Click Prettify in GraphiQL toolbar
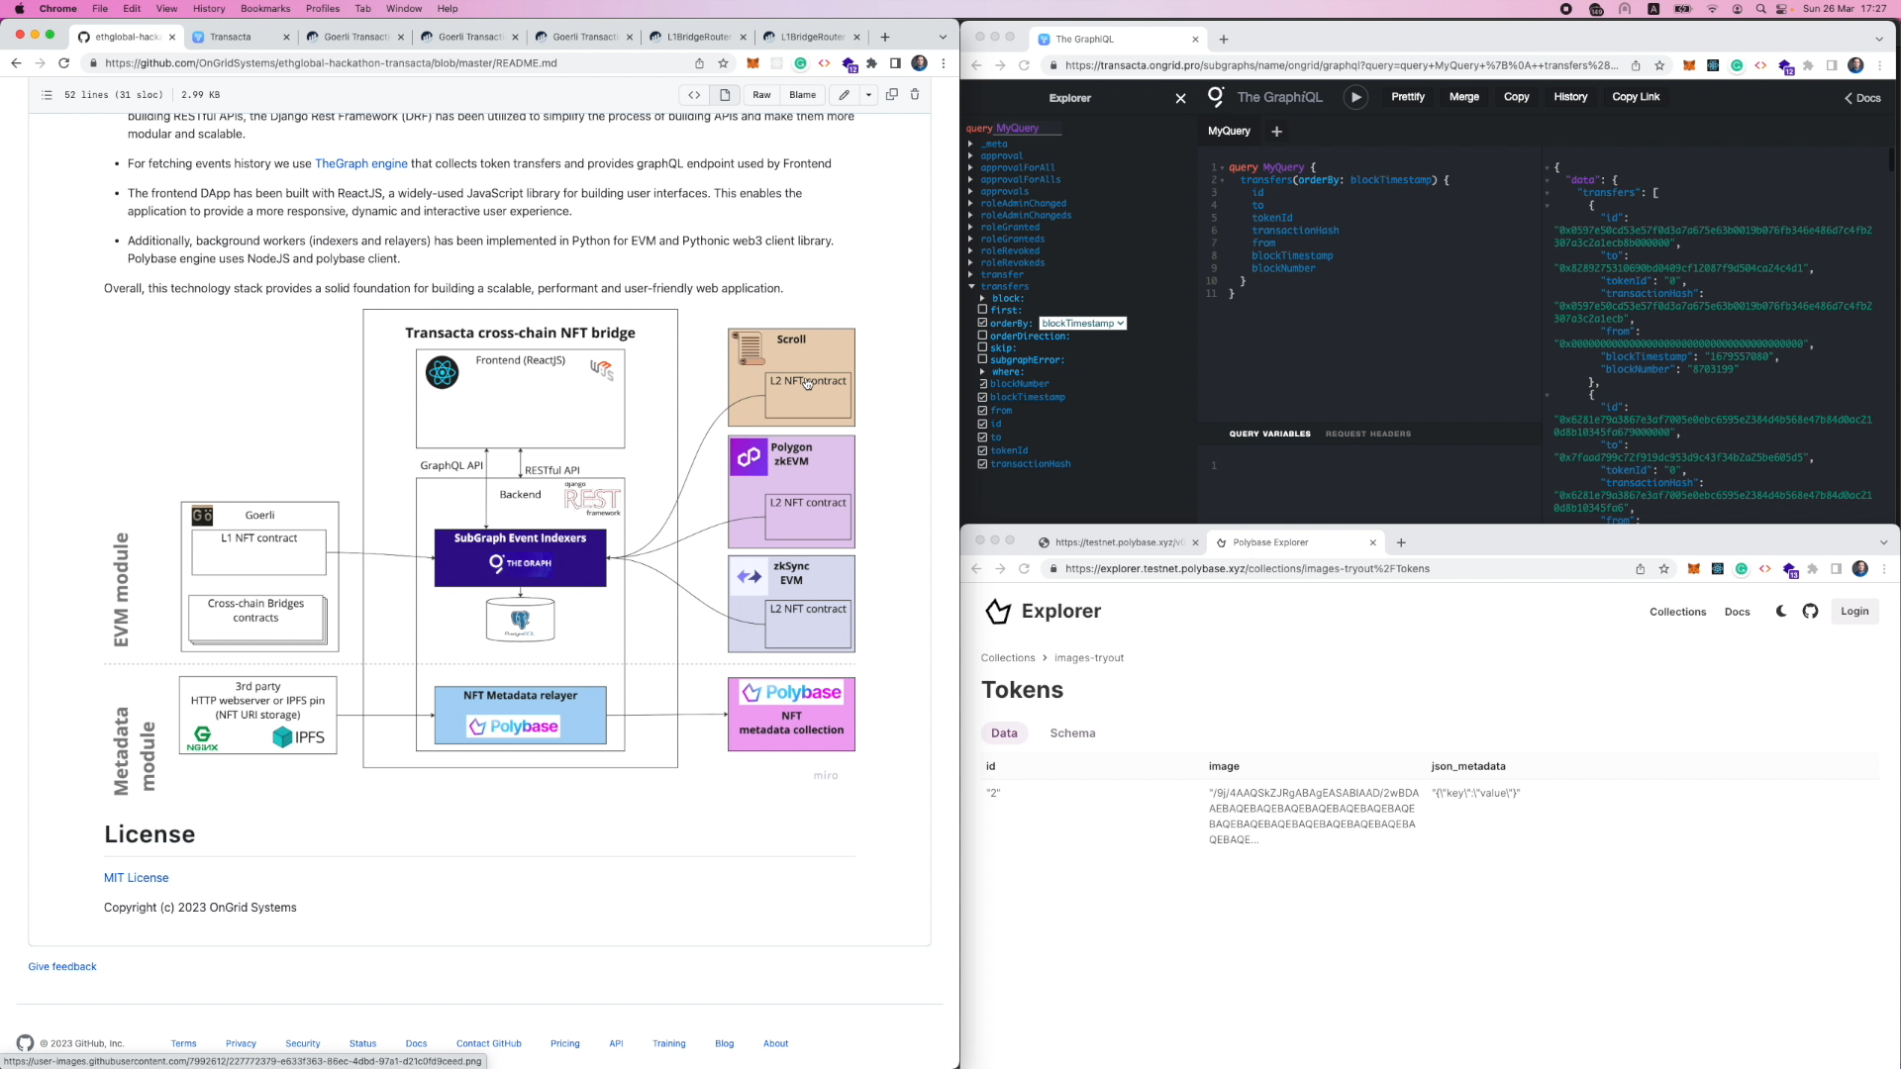Viewport: 1901px width, 1069px height. (1408, 97)
